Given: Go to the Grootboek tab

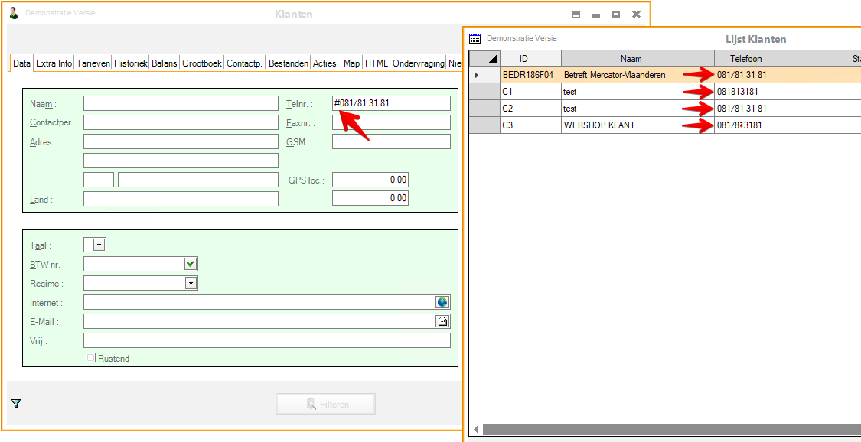Looking at the screenshot, I should 201,63.
